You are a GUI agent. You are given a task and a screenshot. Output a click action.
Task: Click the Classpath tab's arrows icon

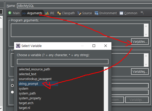59,13
